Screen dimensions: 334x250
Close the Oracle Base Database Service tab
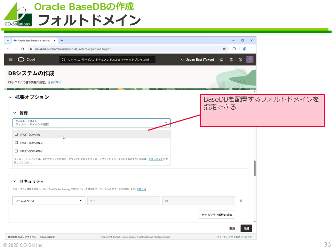(x=55, y=40)
